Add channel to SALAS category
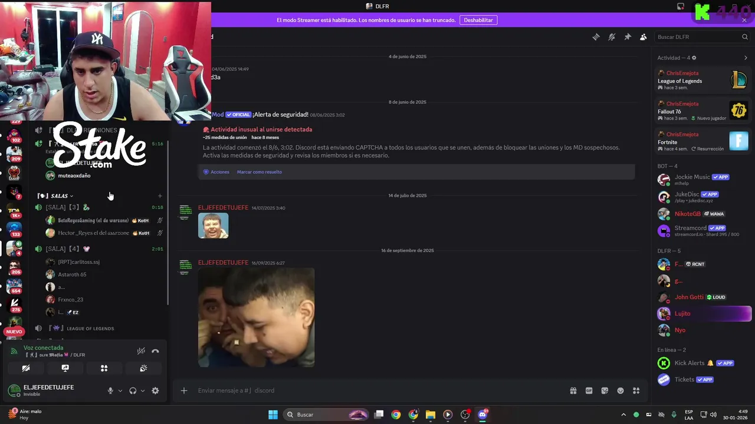 (160, 196)
